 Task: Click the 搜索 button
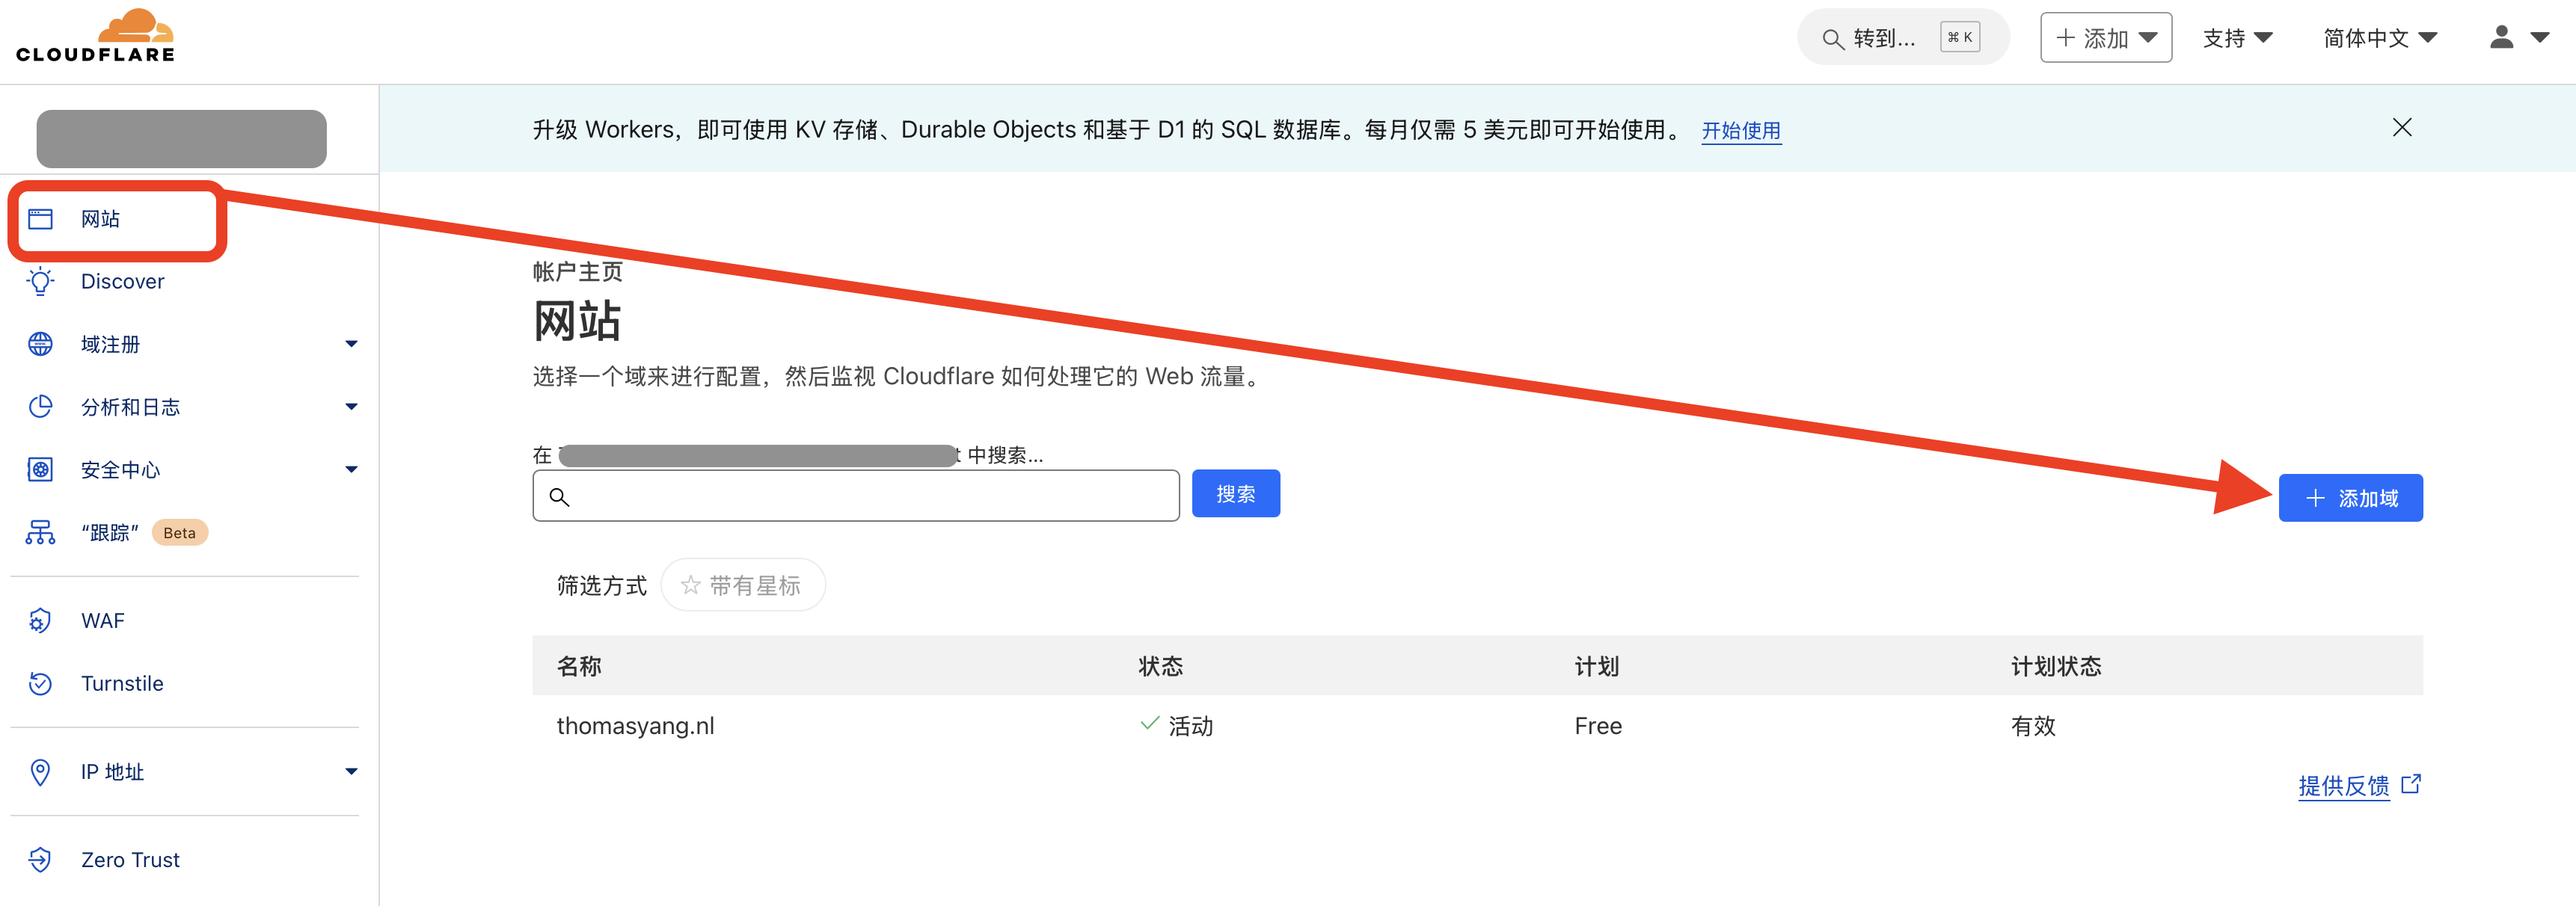[x=1235, y=493]
